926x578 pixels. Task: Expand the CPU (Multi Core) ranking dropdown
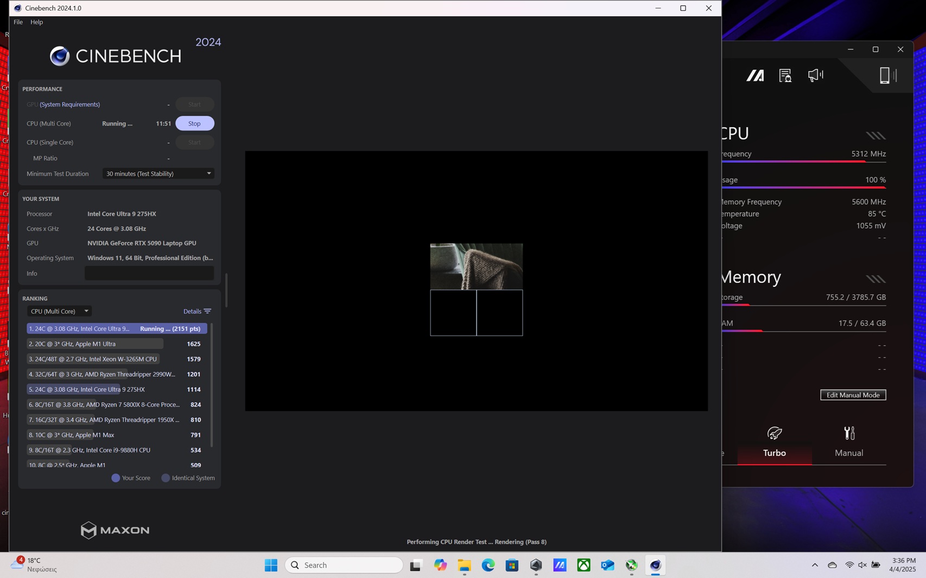pyautogui.click(x=59, y=311)
